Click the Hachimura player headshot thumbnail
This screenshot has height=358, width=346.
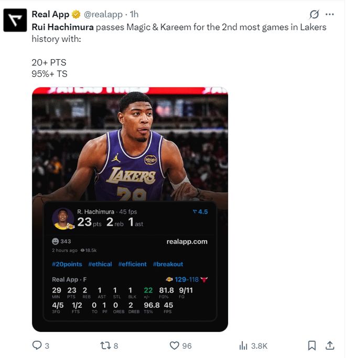pos(63,219)
